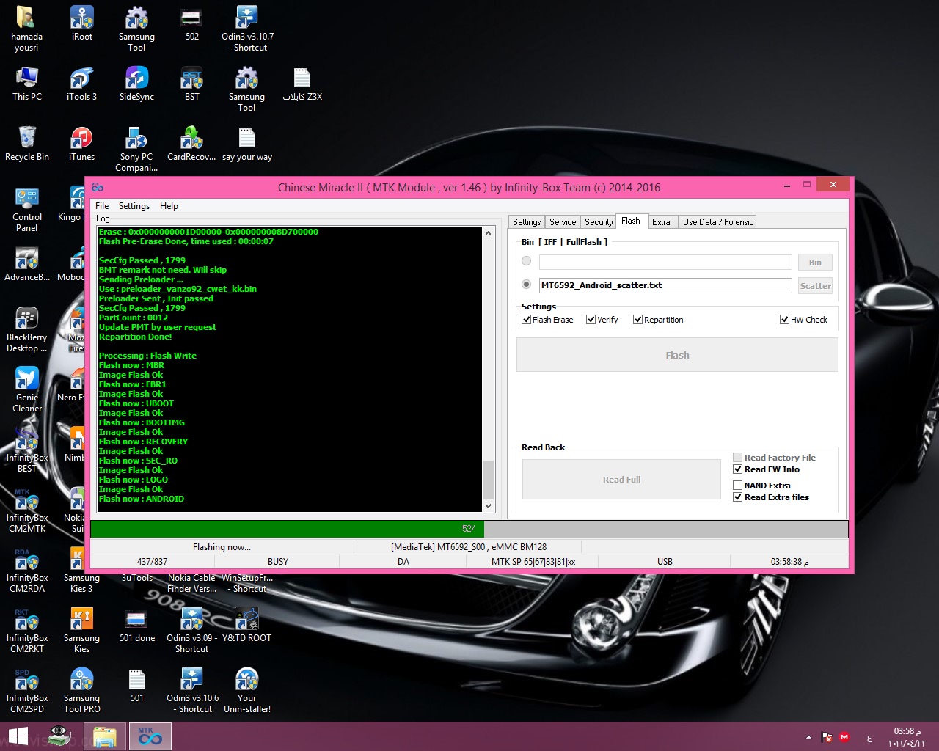Open Control Panel desktop icon

tap(26, 209)
